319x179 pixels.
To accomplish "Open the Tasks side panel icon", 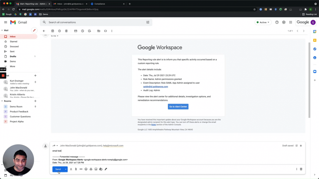I will click(315, 49).
